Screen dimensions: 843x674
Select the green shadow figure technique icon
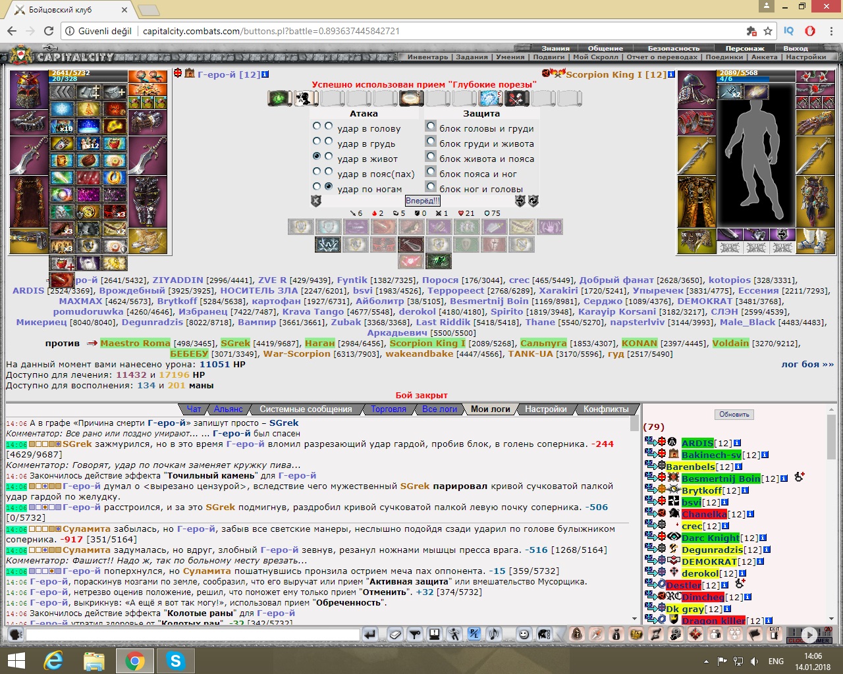click(x=439, y=261)
